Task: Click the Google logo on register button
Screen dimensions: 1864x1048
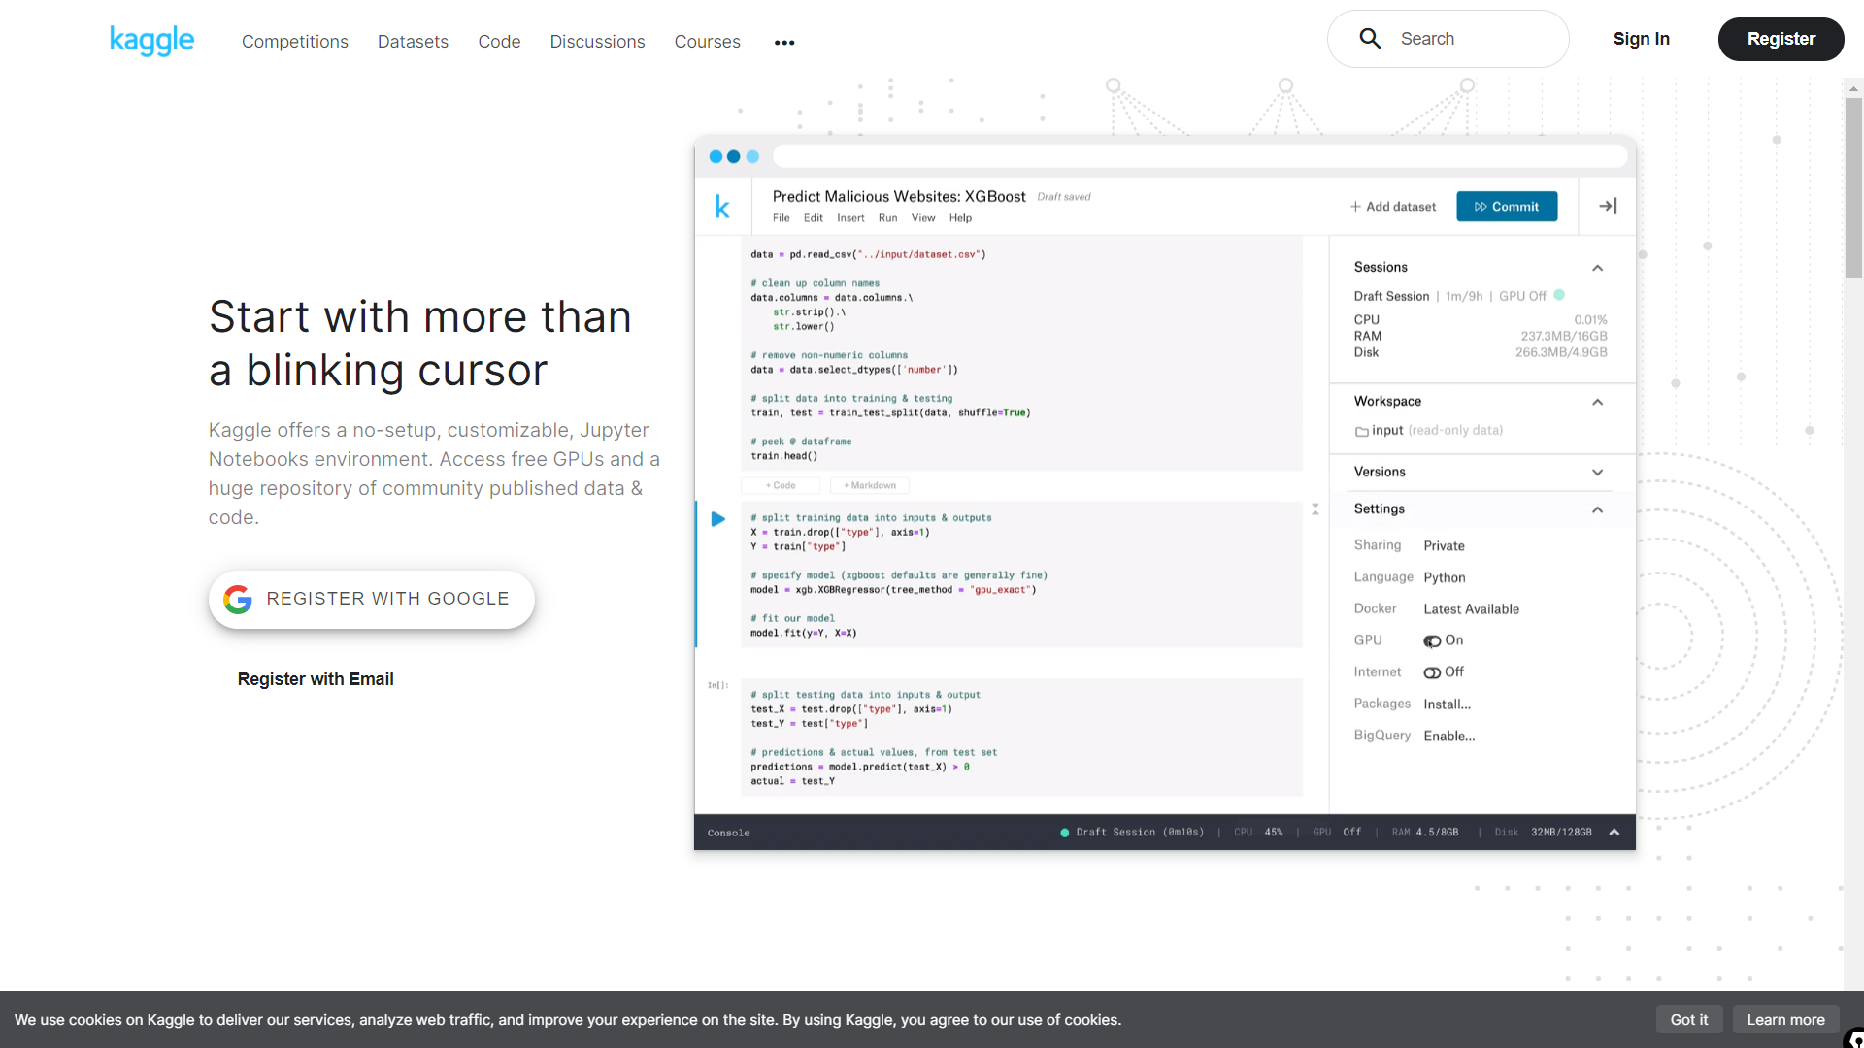Action: [238, 599]
